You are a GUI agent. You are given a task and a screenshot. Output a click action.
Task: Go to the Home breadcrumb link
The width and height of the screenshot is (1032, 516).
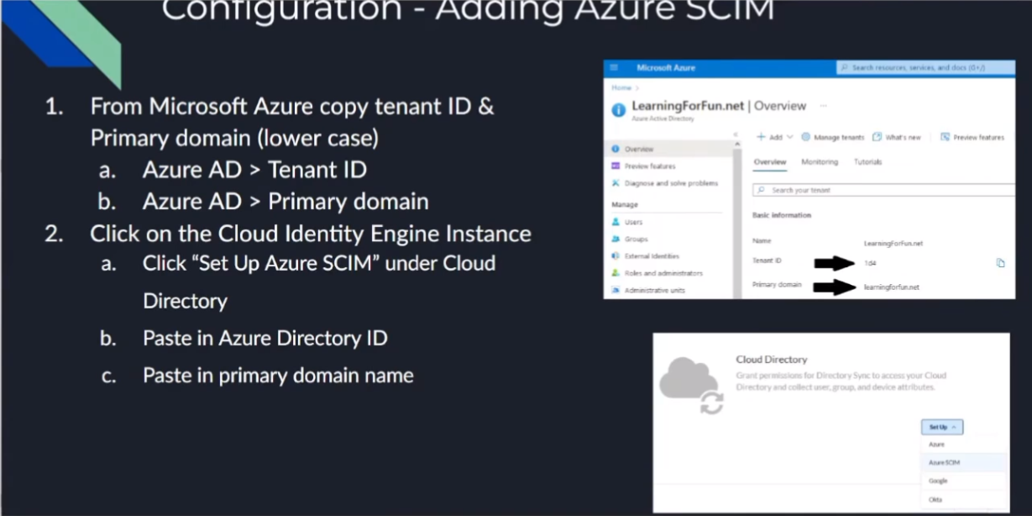click(621, 87)
